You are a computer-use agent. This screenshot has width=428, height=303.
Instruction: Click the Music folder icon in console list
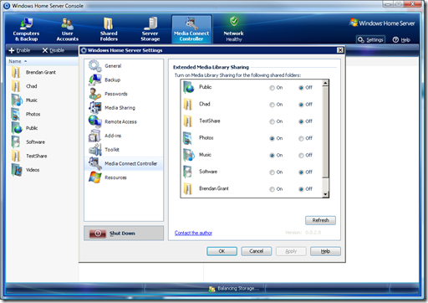[17, 100]
